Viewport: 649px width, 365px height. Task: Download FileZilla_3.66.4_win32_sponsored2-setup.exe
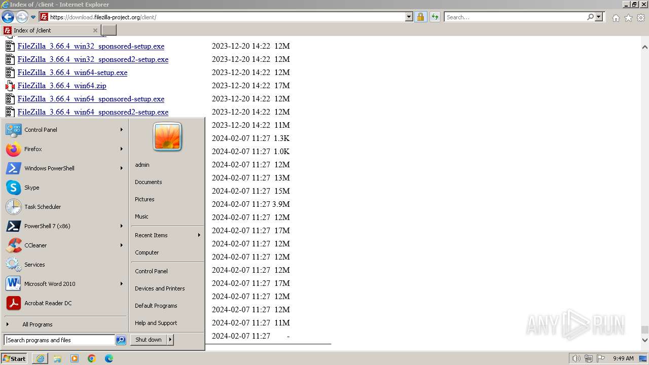(93, 59)
